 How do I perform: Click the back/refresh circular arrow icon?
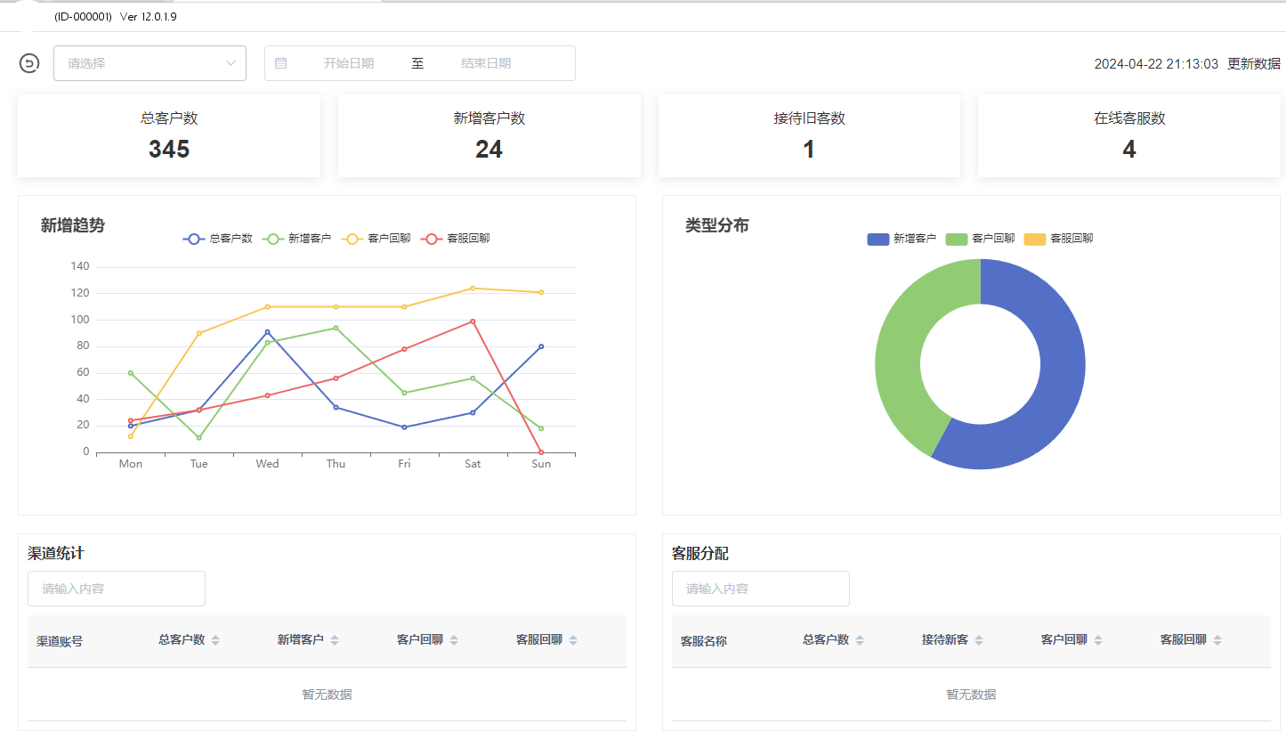click(x=29, y=63)
